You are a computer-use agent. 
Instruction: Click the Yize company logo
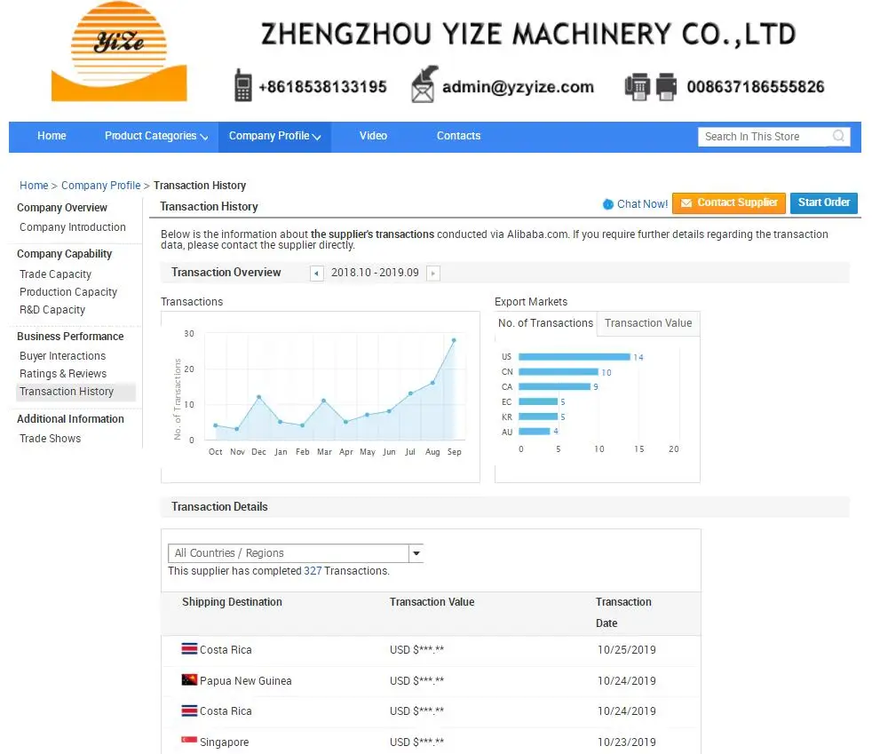[x=119, y=52]
